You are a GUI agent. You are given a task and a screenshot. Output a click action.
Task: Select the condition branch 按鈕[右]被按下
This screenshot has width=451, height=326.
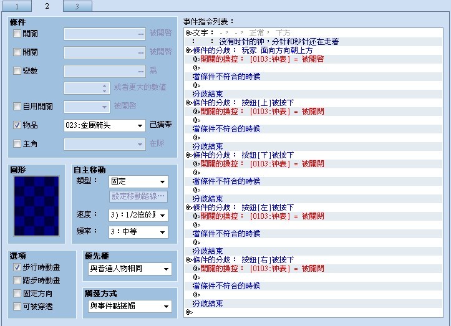point(314,259)
